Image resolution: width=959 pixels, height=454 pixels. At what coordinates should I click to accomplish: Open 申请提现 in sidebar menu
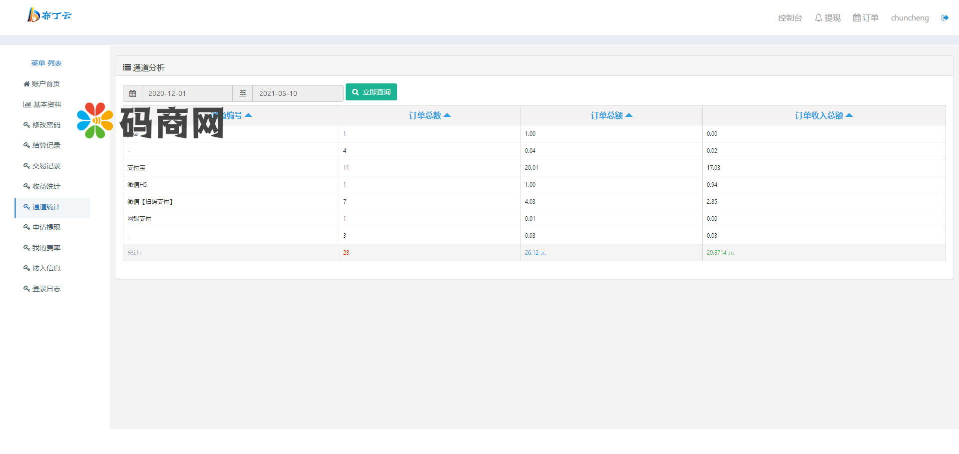42,227
